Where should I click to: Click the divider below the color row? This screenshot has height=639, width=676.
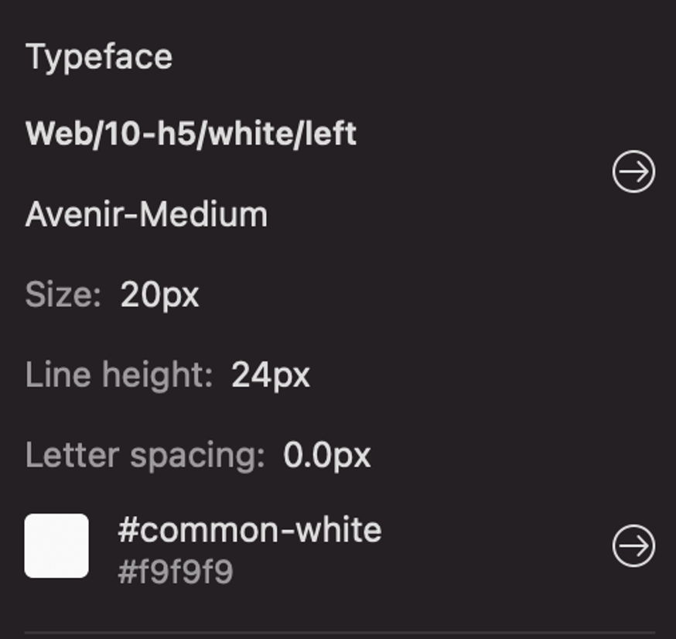(340, 633)
